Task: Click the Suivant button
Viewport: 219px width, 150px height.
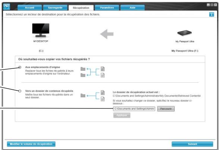Action: (x=192, y=144)
